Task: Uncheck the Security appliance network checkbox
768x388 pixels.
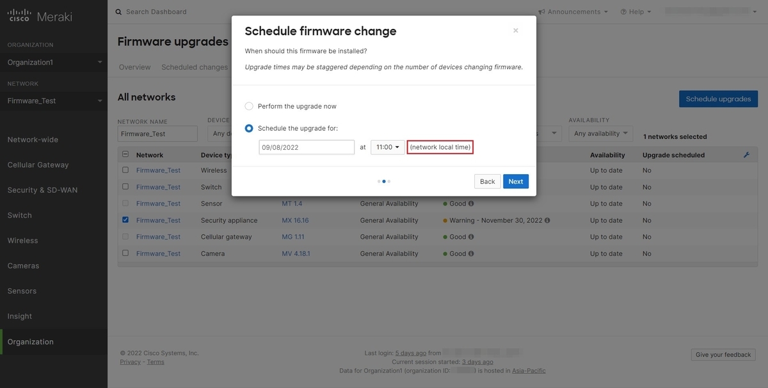Action: click(125, 220)
